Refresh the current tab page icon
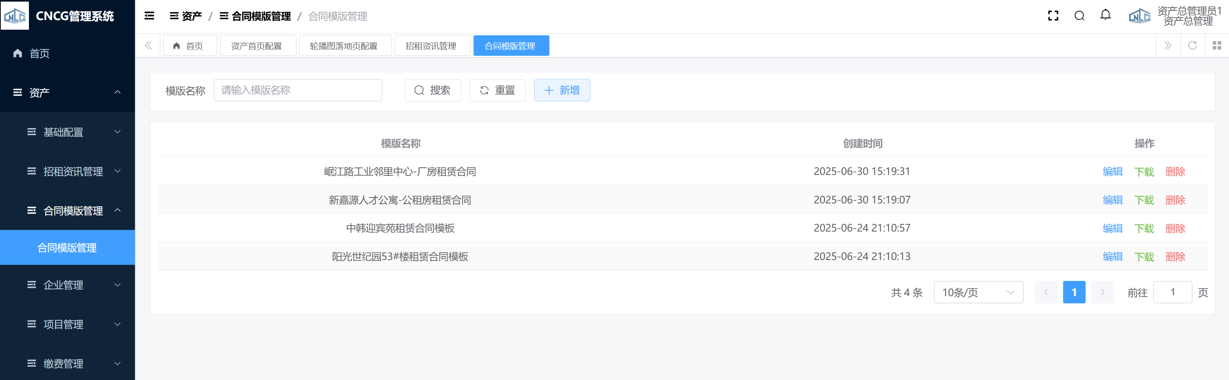The image size is (1229, 380). [x=1192, y=46]
